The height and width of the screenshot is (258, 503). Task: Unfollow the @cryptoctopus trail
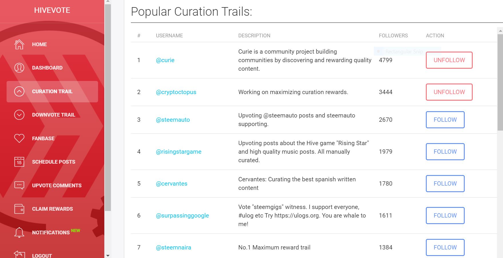tap(449, 92)
